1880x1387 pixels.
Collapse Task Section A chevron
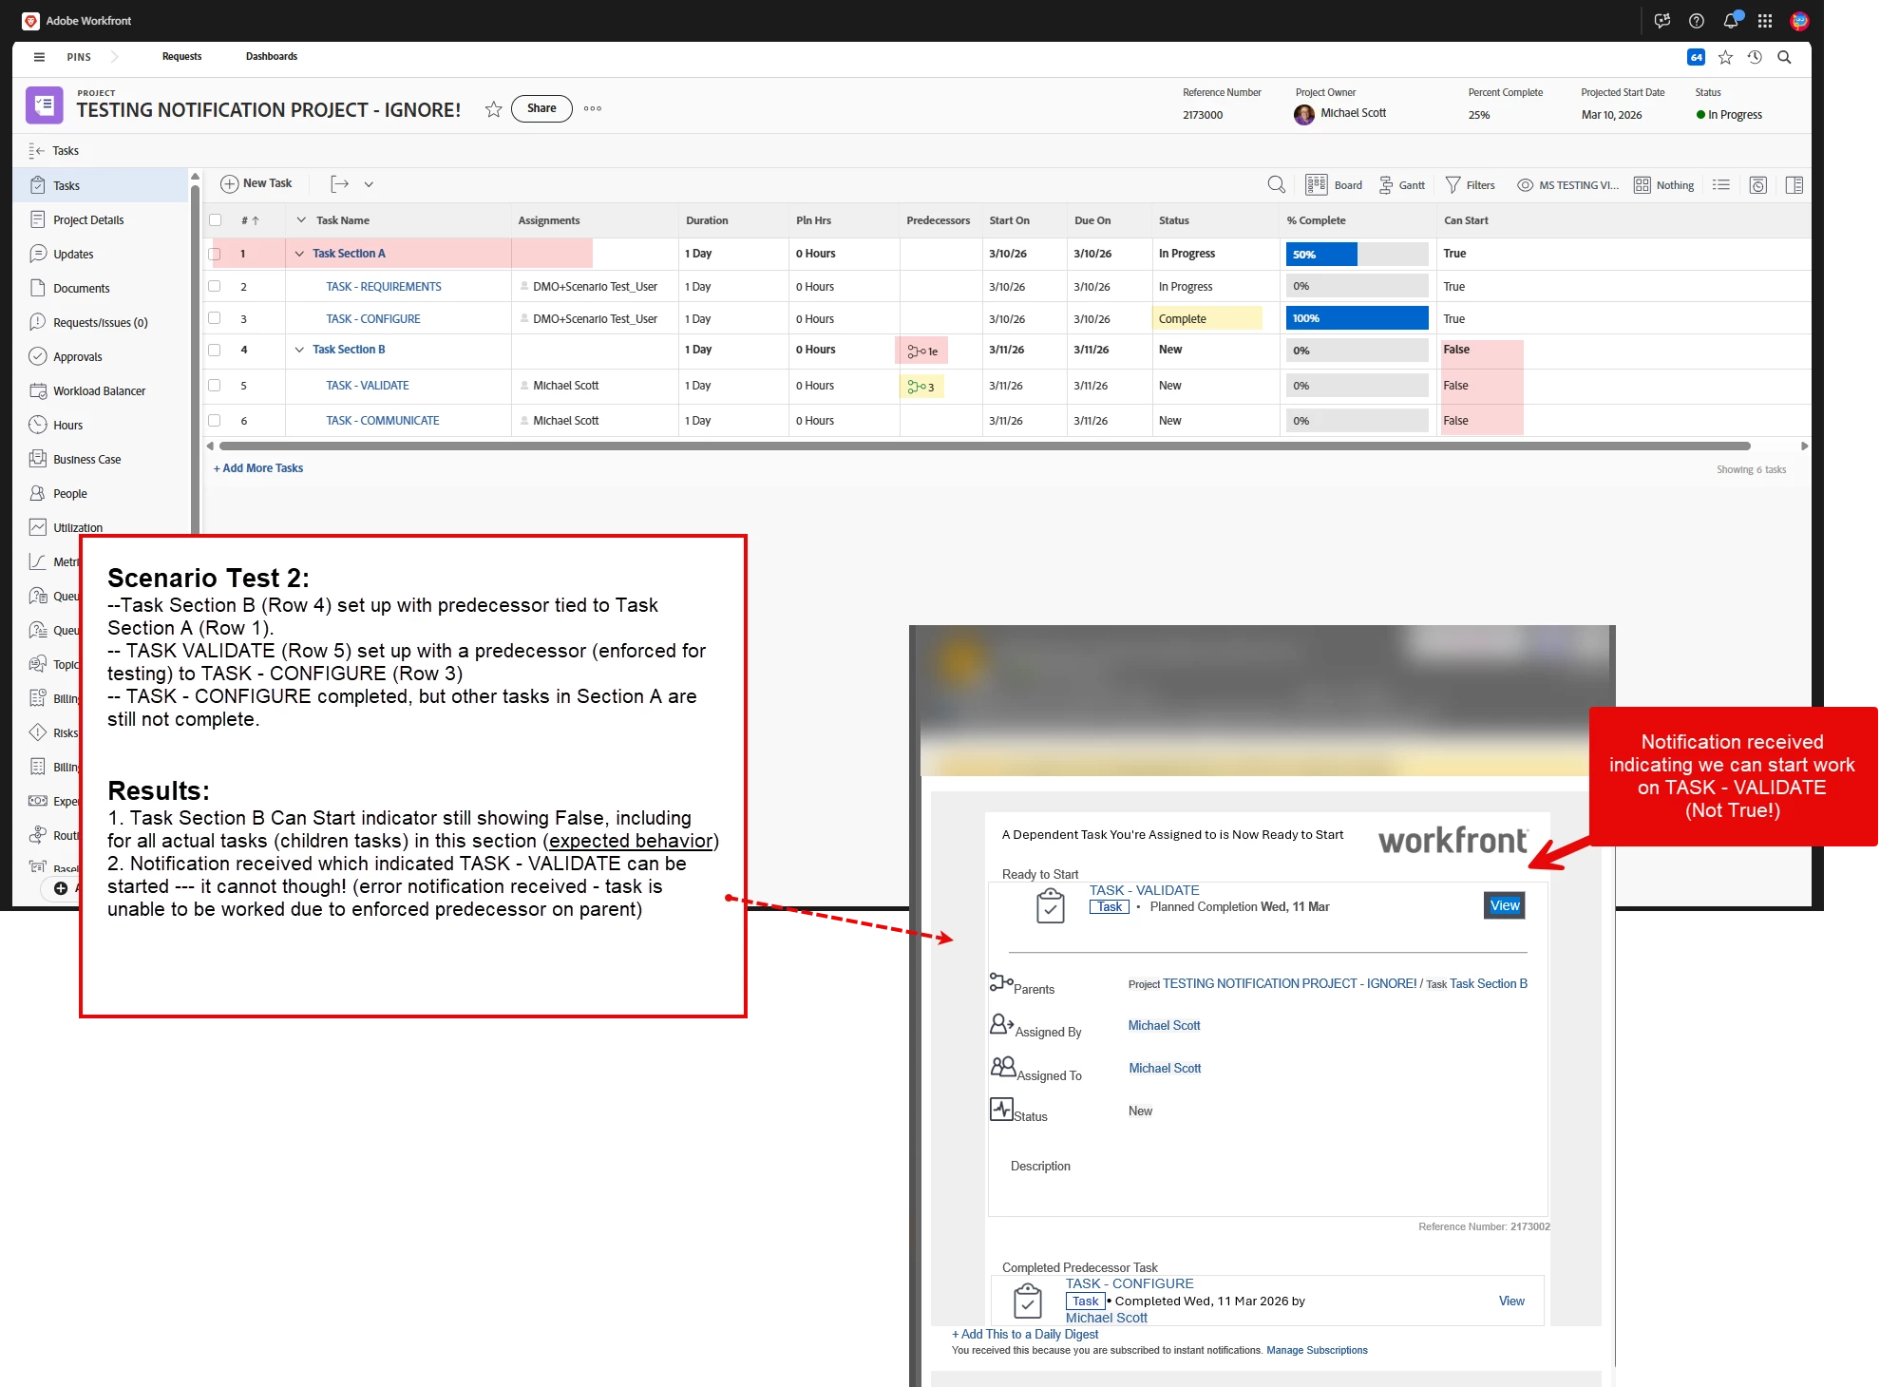(x=299, y=254)
